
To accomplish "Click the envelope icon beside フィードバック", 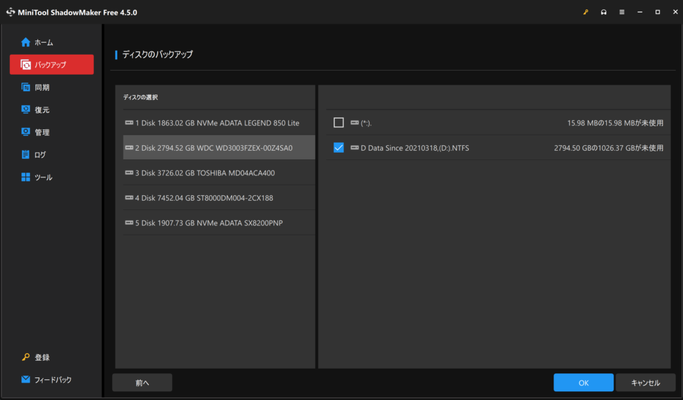I will [x=26, y=379].
